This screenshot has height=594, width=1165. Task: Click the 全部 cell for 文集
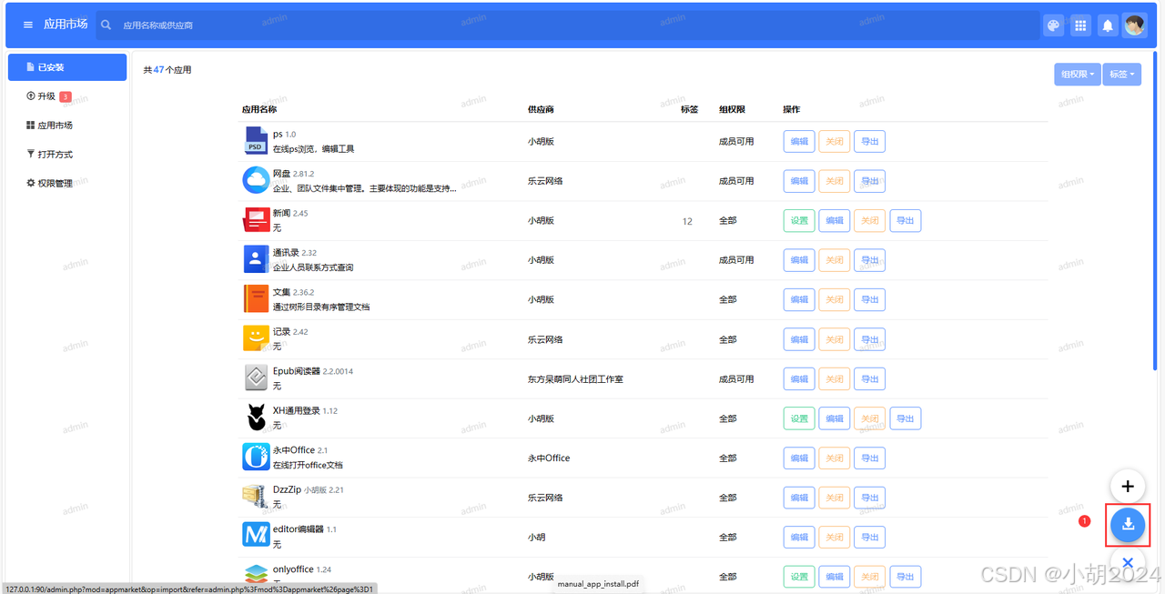tap(727, 299)
